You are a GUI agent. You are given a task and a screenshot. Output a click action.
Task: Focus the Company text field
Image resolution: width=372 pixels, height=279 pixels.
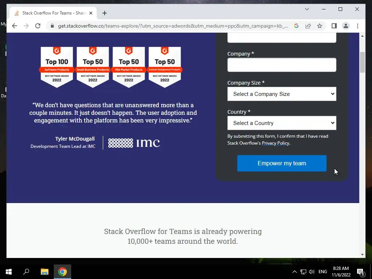[x=282, y=65]
